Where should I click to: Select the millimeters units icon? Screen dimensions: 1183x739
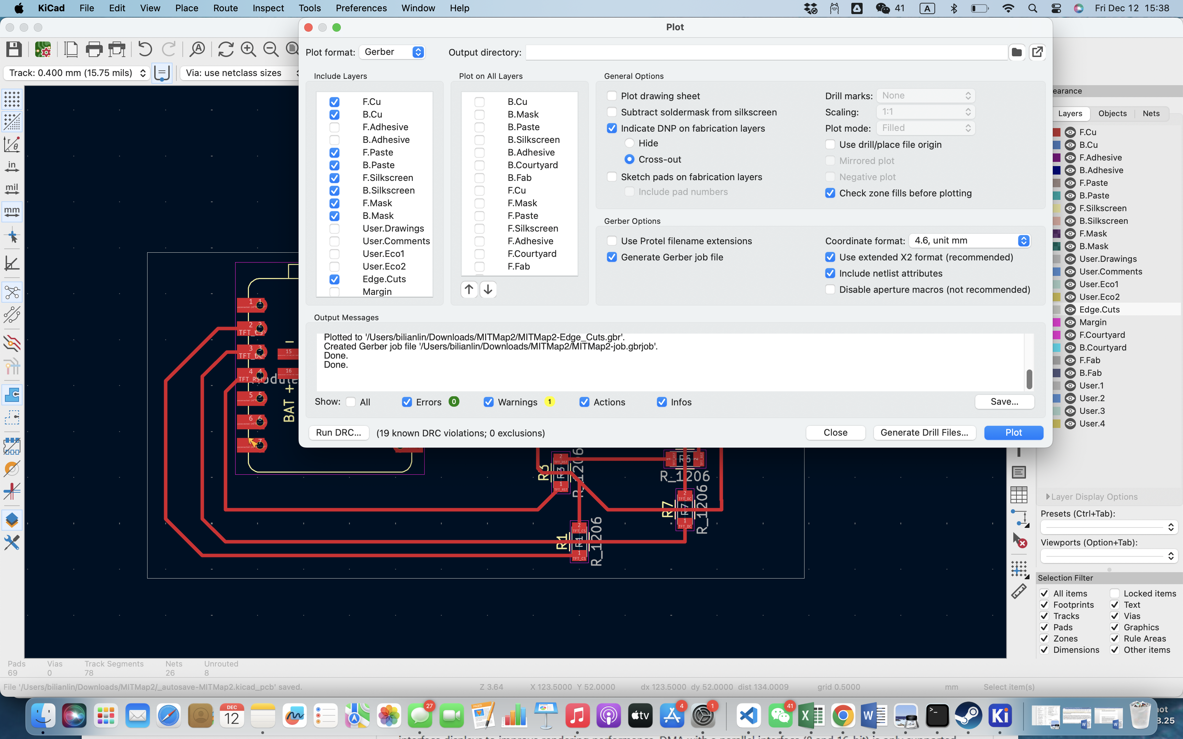pos(12,211)
